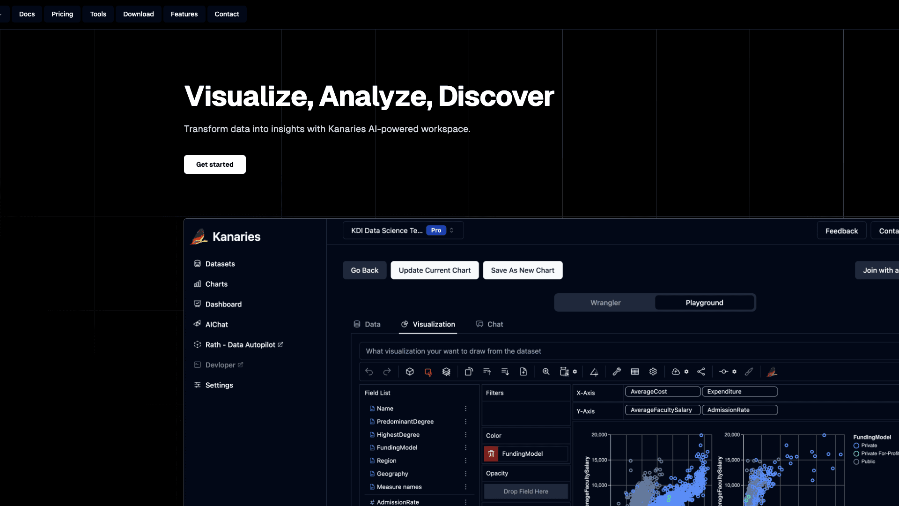
Task: Open options menu for Region field
Action: (x=465, y=461)
